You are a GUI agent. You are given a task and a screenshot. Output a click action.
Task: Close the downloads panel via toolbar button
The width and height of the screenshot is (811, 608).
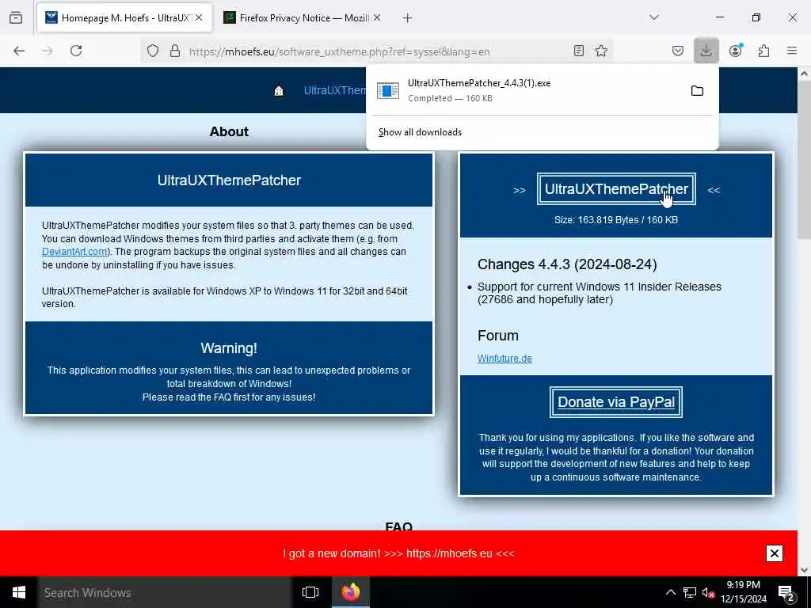[x=706, y=51]
